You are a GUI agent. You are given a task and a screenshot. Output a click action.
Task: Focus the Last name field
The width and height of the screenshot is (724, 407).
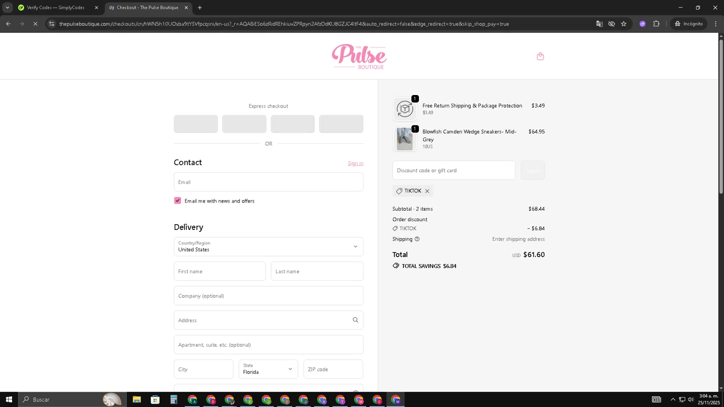pos(317,271)
